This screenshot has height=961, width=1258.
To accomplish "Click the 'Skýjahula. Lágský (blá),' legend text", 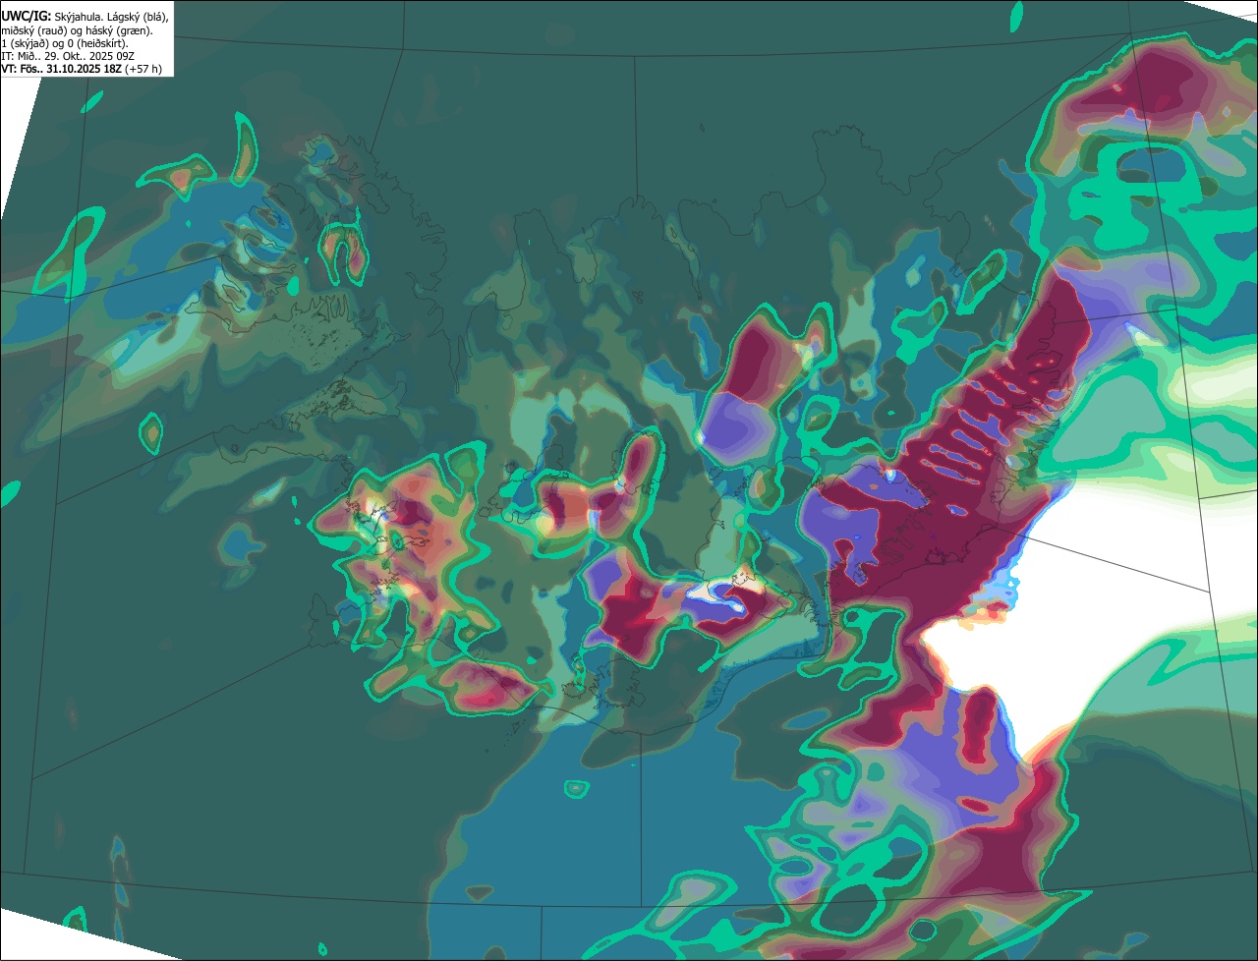I will (111, 17).
